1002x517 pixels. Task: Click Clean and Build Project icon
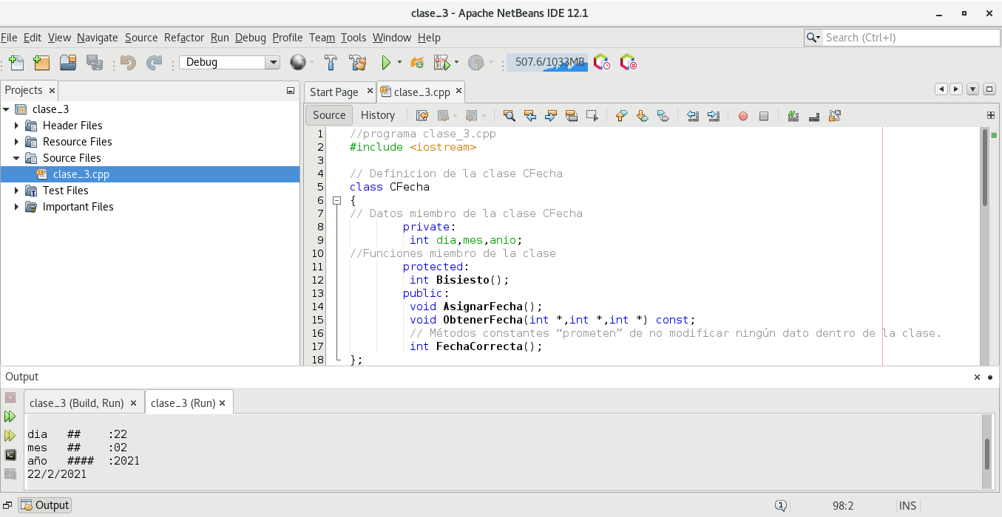358,63
